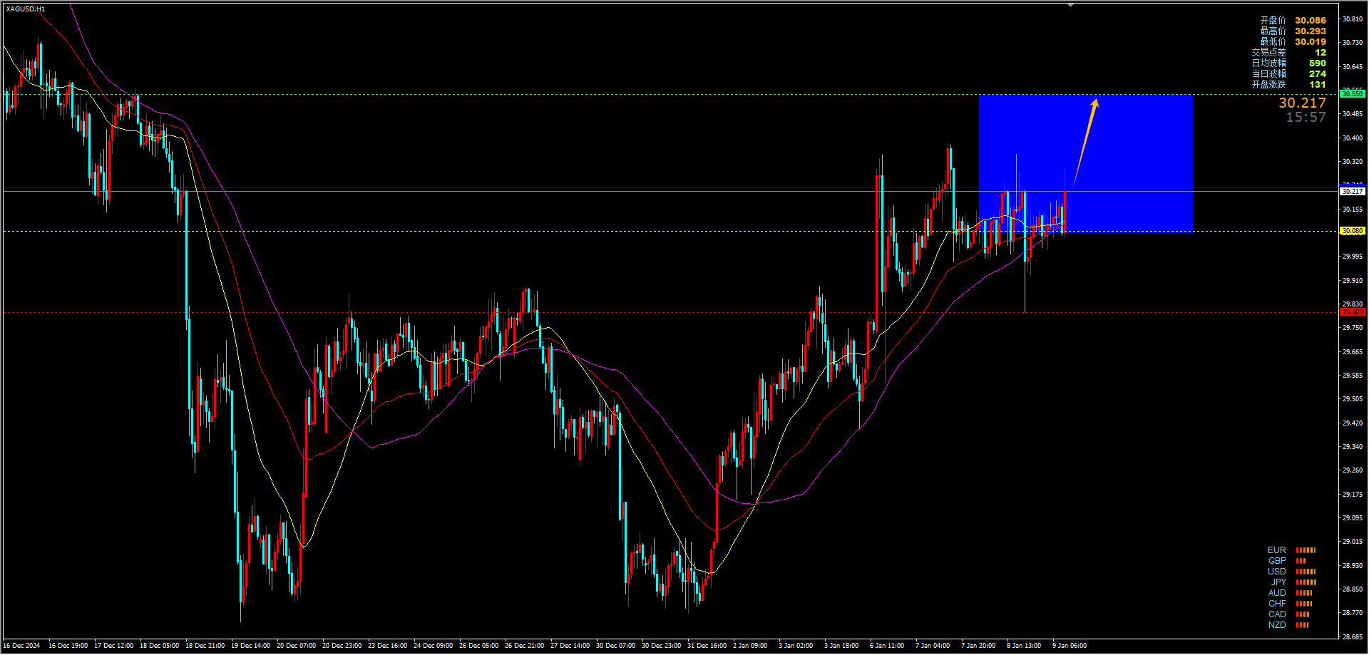The image size is (1369, 655).
Task: Click the 29.665 price axis label
Action: (x=1353, y=352)
